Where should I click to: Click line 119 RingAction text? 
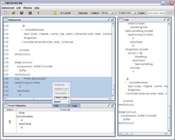[30, 38]
